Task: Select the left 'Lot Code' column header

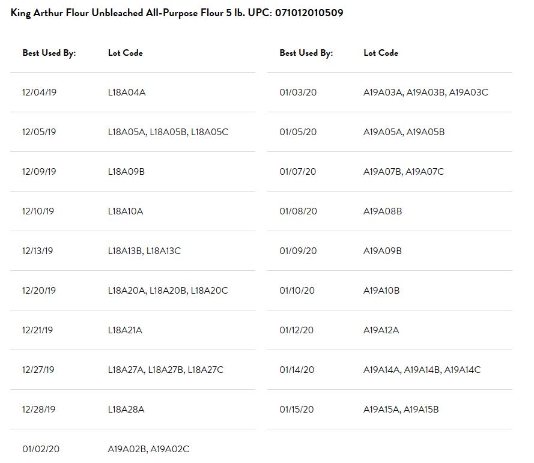Action: 126,53
